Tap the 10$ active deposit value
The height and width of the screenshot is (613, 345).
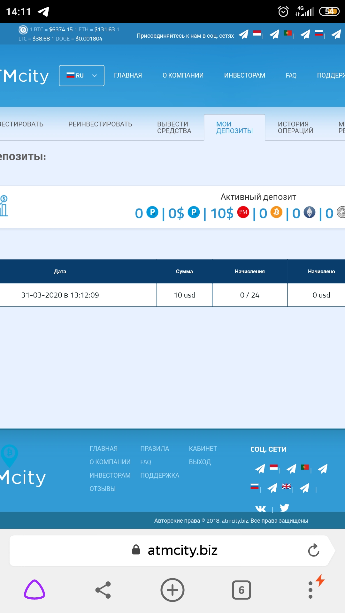point(222,213)
